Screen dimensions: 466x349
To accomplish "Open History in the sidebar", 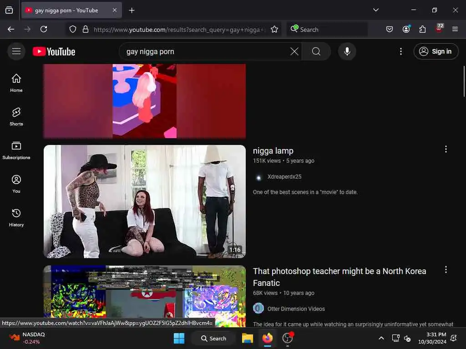I will [x=16, y=218].
